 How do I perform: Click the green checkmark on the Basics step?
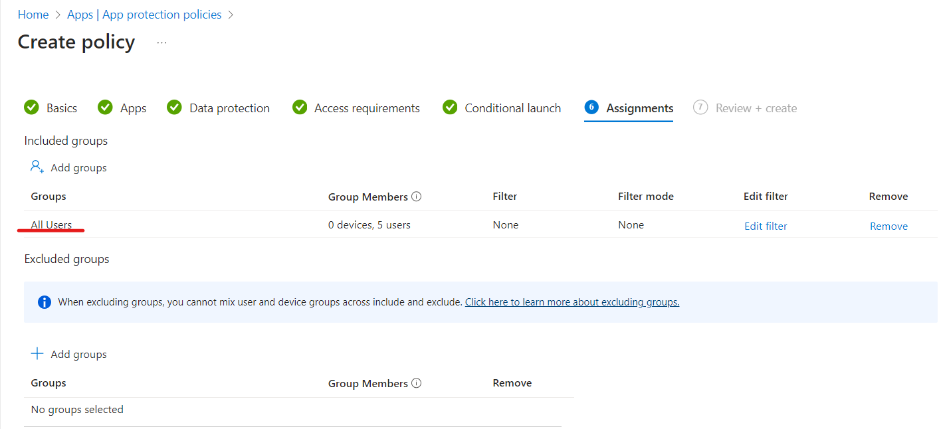pos(31,107)
